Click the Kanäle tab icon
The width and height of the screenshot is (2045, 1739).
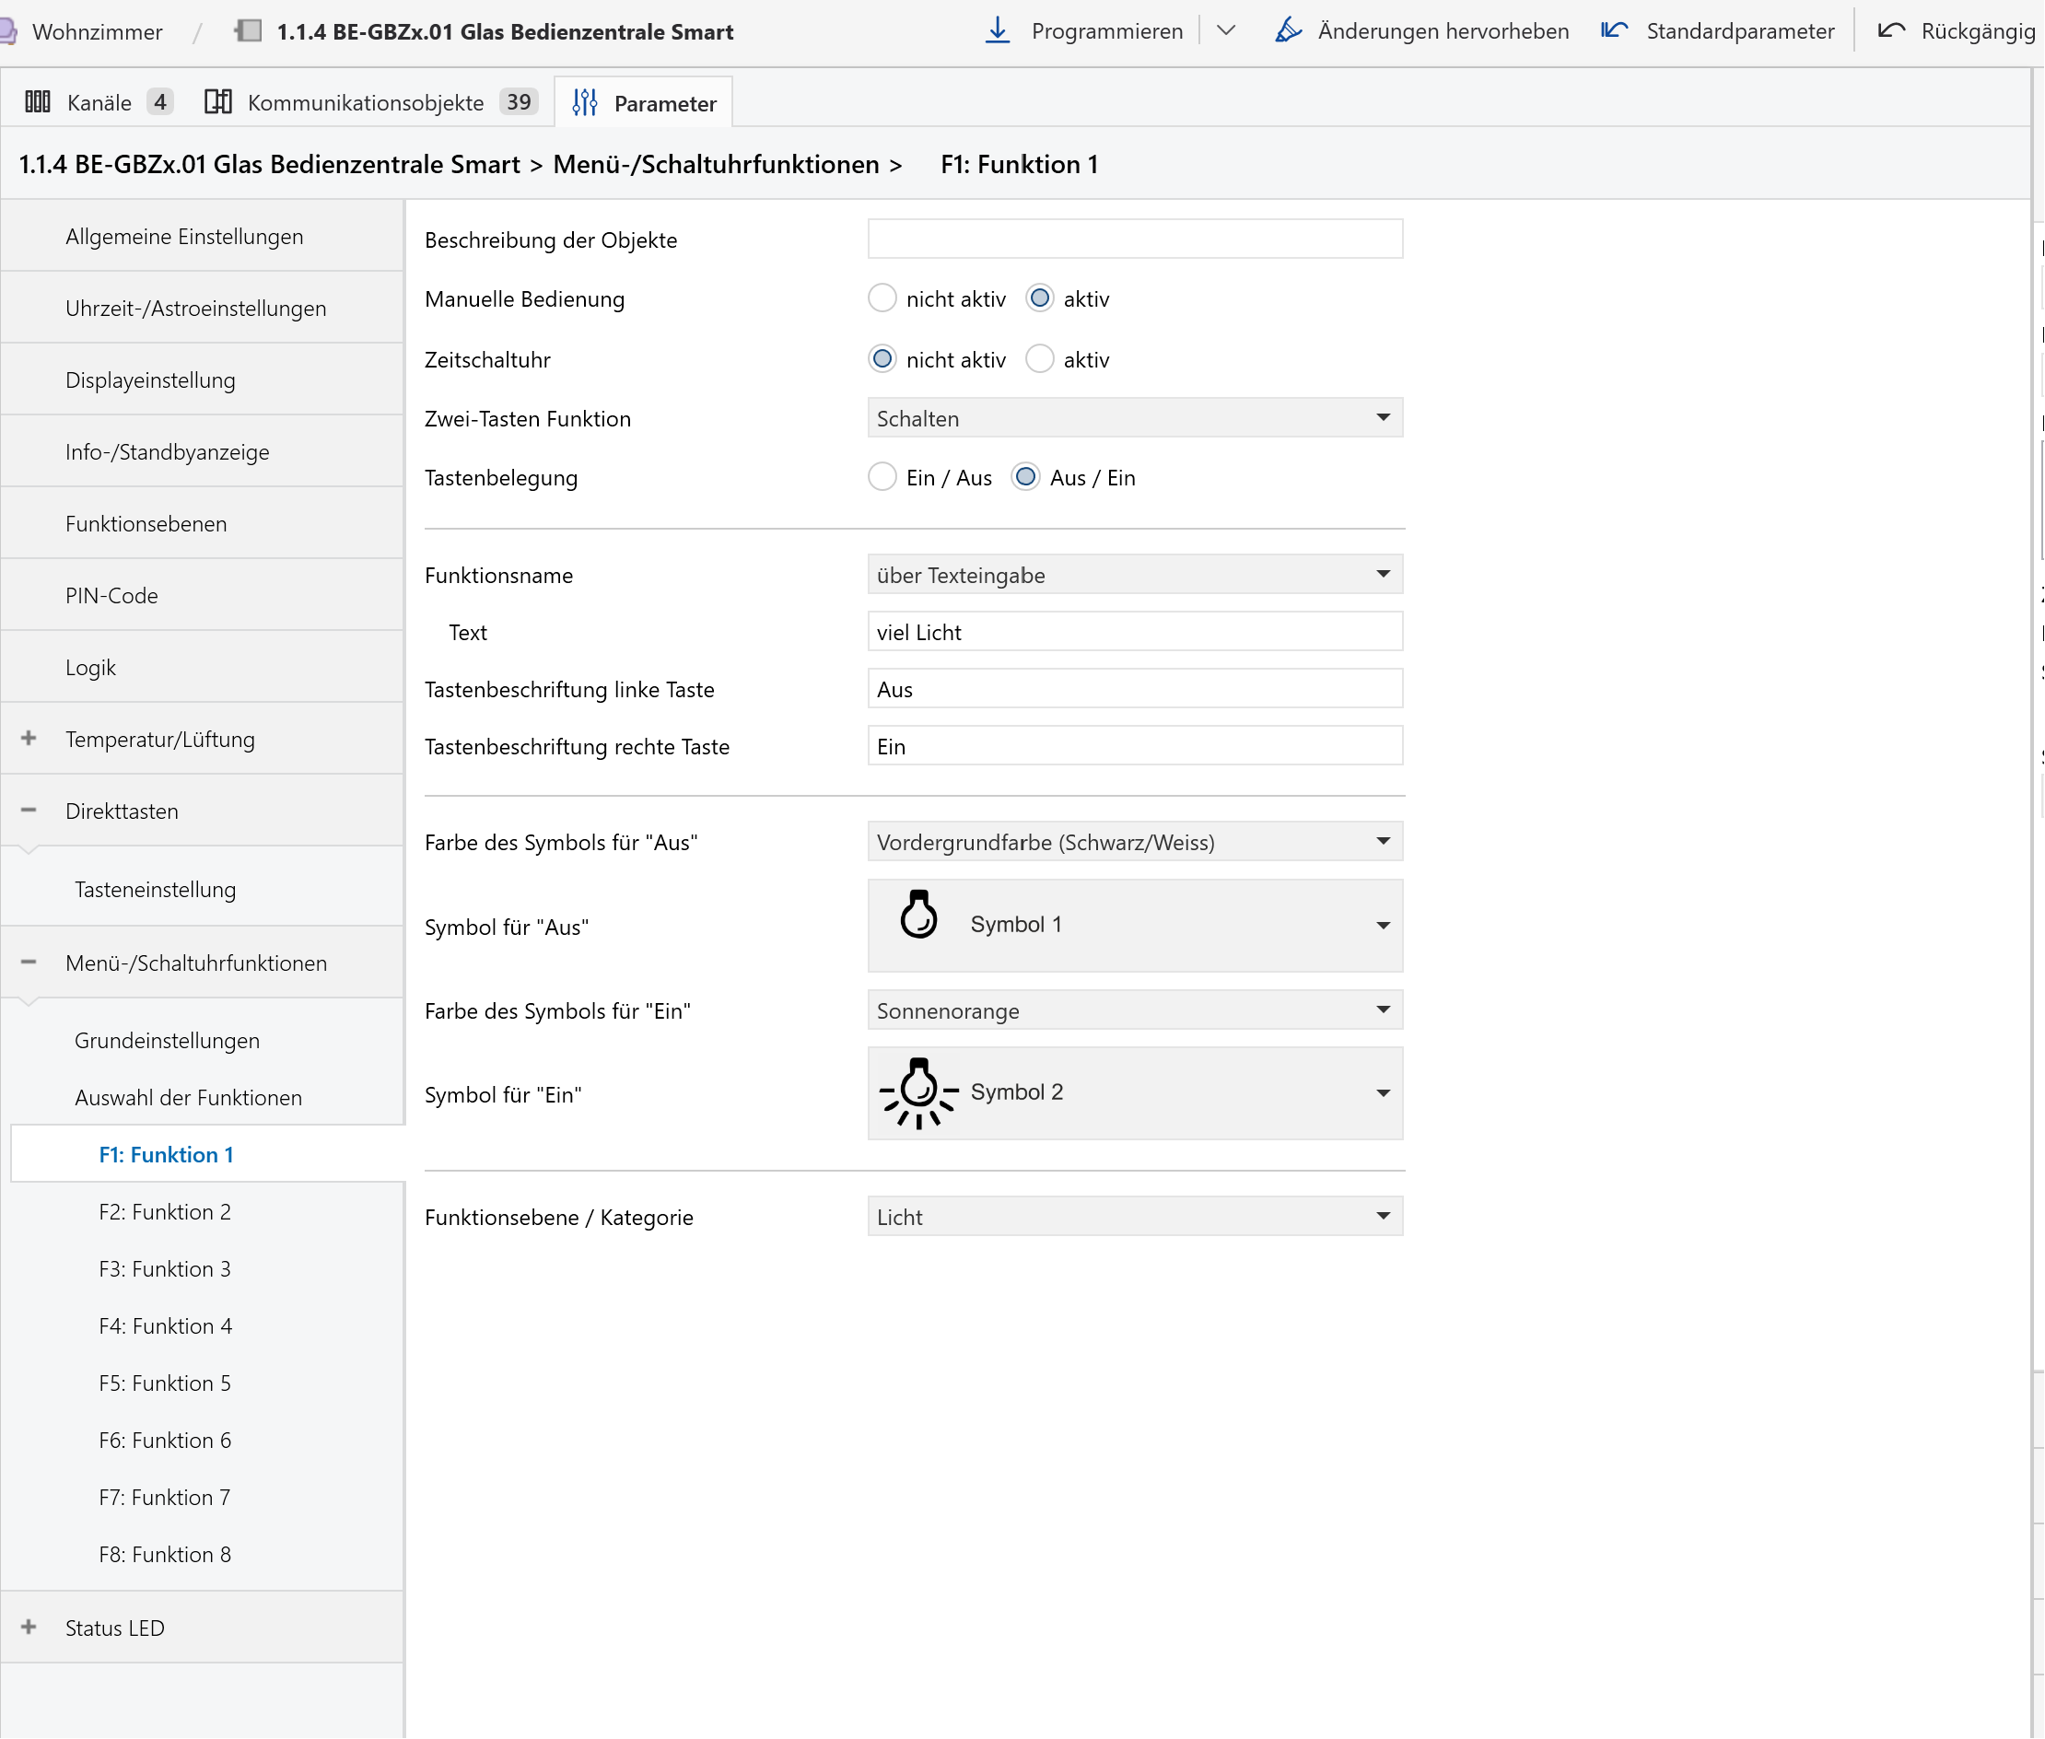38,101
